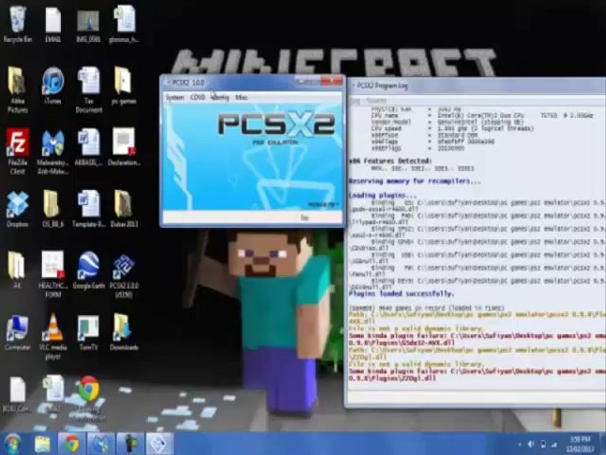Click the 'Loading plugins...' log line

[x=383, y=195]
